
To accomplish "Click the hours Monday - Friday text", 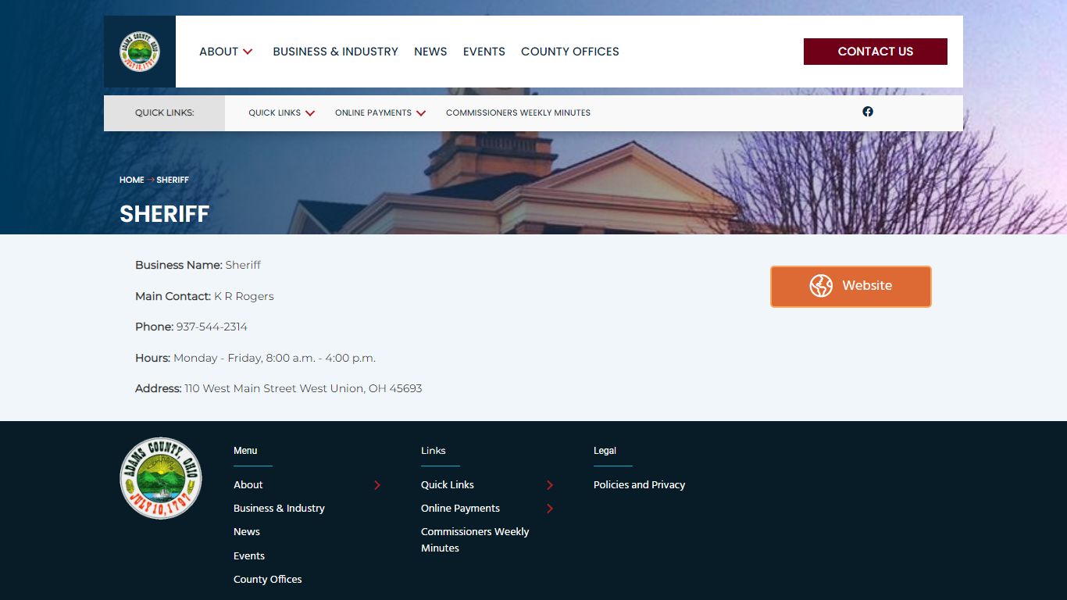I will click(x=274, y=358).
